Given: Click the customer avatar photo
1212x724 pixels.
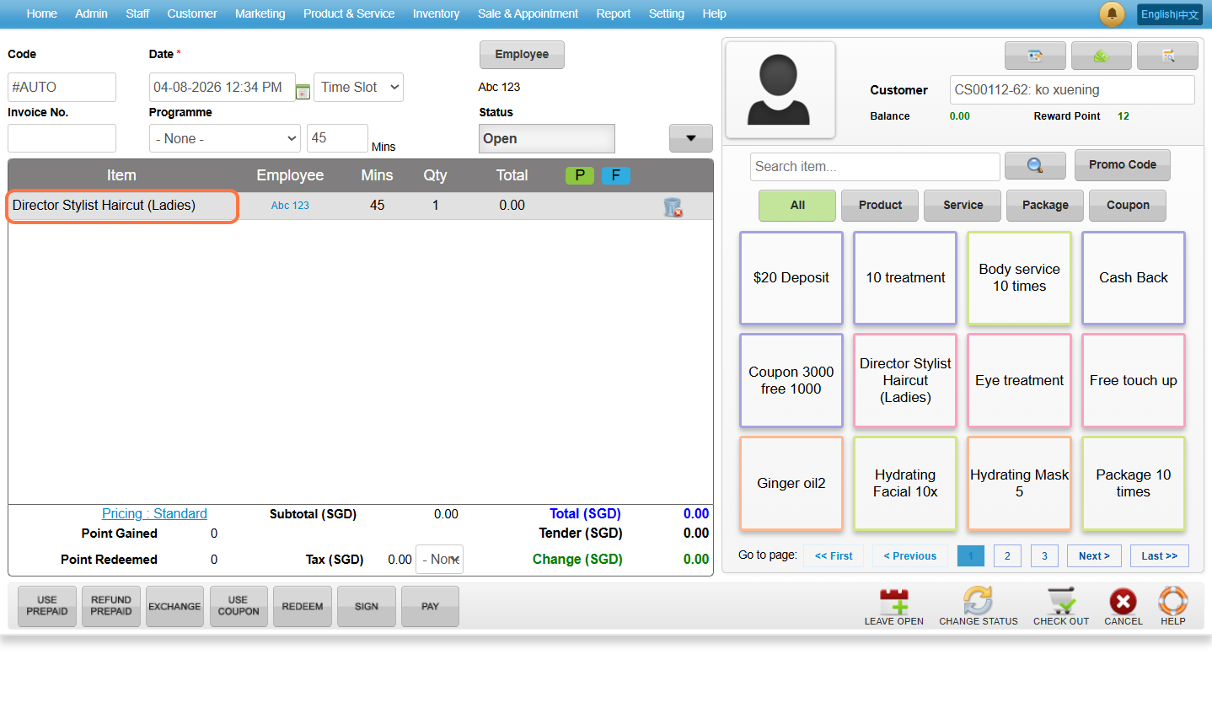Looking at the screenshot, I should coord(780,89).
